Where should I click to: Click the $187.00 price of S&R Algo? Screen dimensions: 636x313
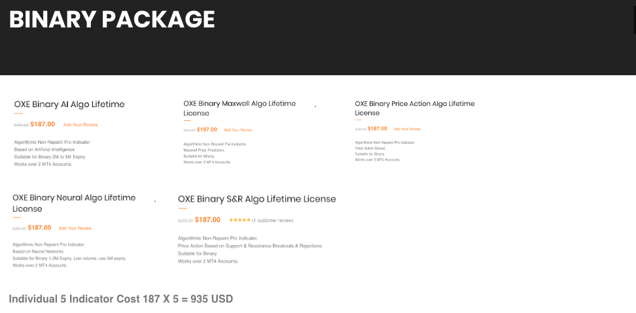[x=207, y=220]
